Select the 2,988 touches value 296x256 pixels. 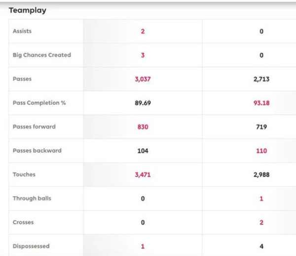261,174
